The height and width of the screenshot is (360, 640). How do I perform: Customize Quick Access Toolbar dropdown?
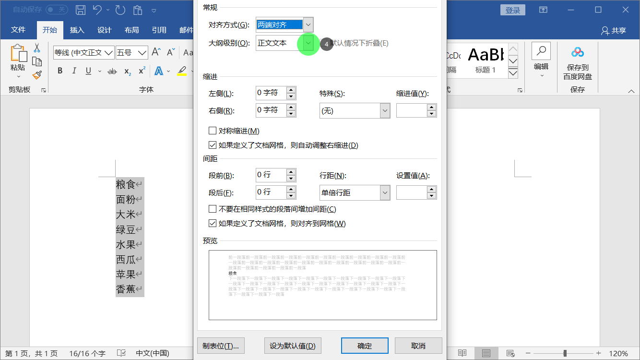point(154,10)
